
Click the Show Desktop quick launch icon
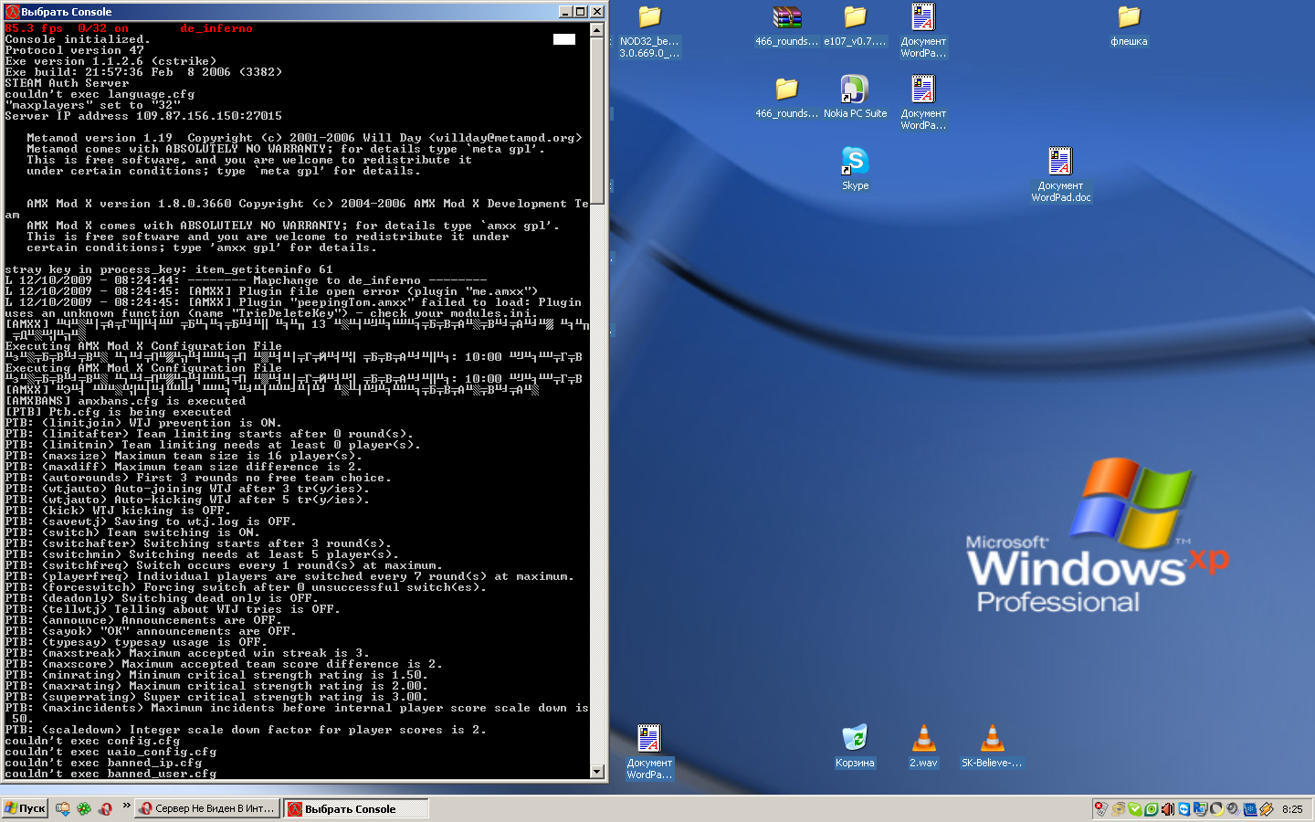point(63,808)
